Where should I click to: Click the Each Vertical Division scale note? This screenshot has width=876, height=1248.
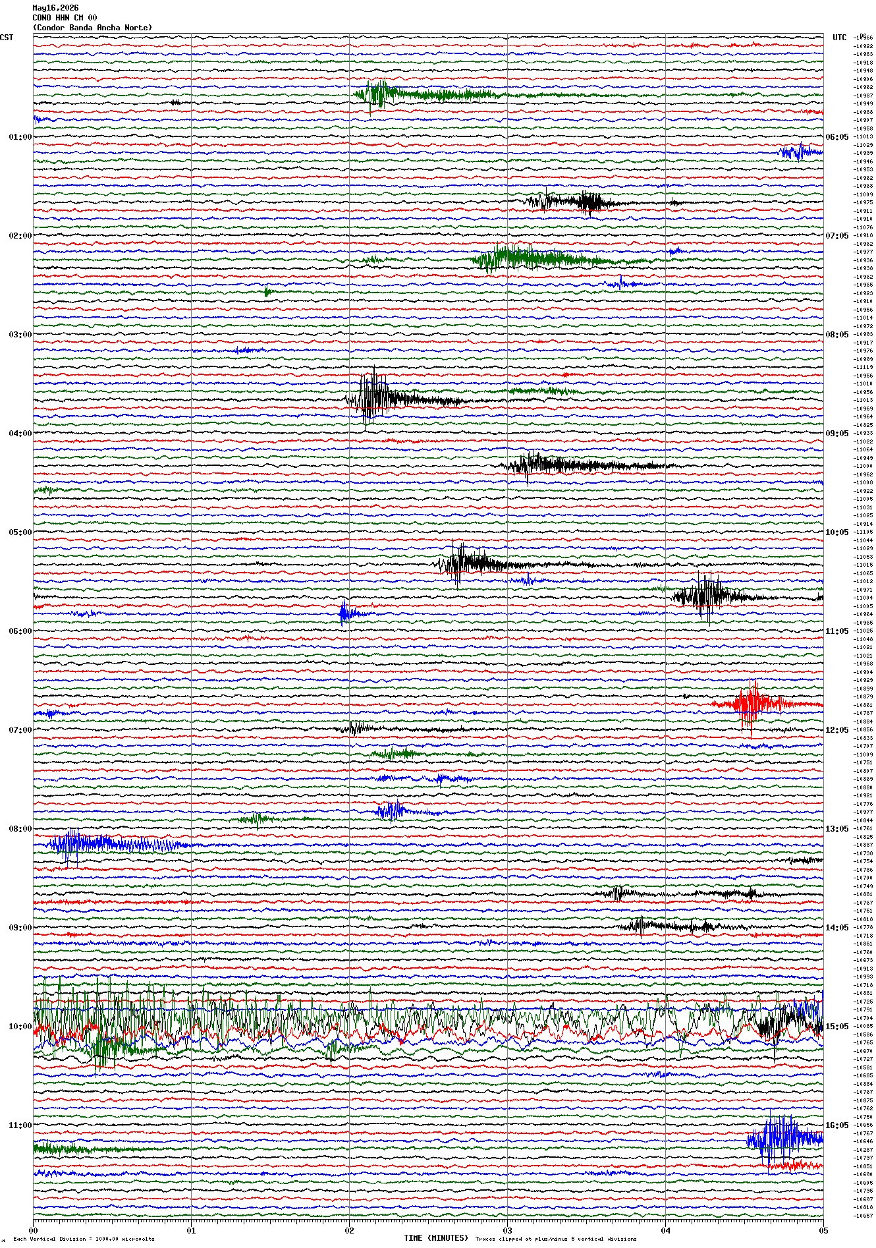pos(84,1239)
